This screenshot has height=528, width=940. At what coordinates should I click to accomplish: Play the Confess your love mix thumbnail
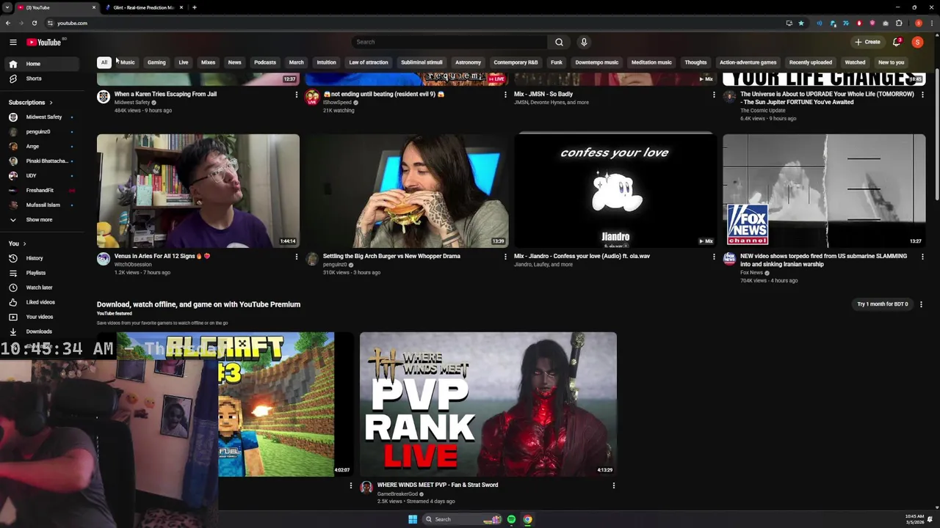click(615, 191)
